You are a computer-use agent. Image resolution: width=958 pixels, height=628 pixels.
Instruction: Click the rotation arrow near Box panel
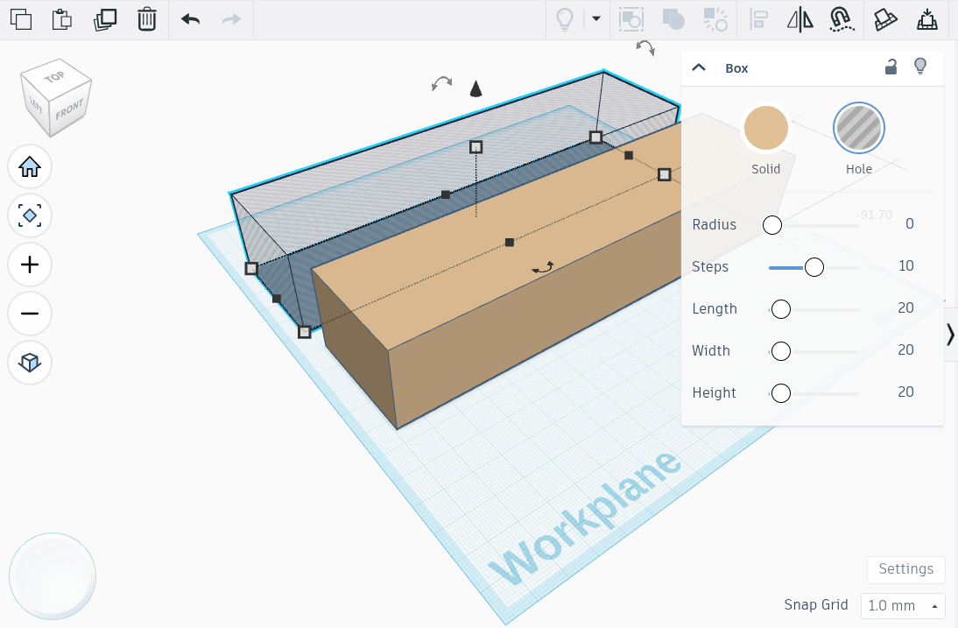[x=645, y=47]
